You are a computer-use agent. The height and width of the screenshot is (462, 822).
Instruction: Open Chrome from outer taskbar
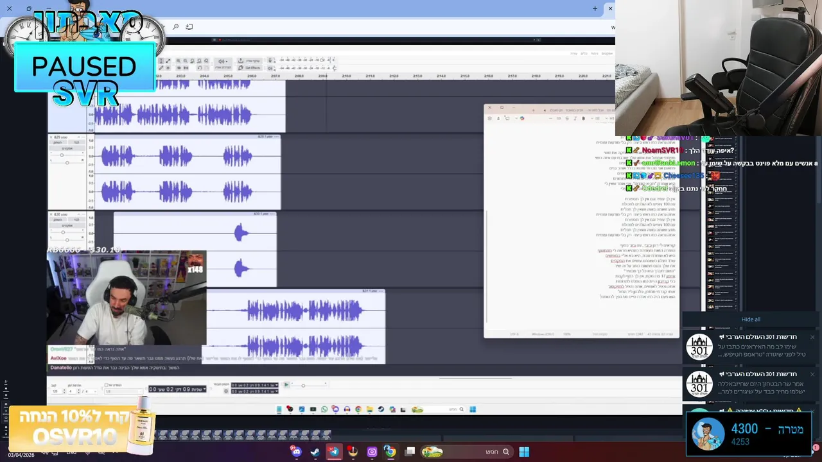(391, 452)
